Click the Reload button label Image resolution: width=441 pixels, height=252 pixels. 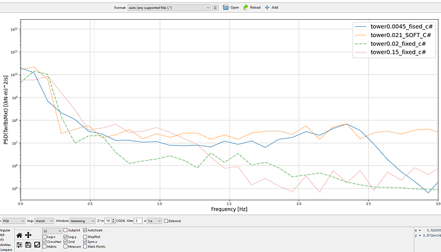pos(255,8)
